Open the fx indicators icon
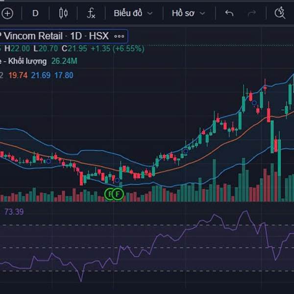This screenshot has width=294, height=294. (x=91, y=13)
